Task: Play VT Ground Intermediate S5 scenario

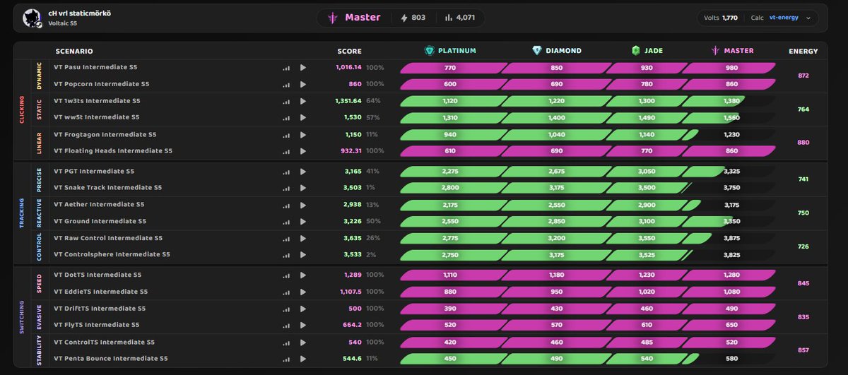Action: pos(303,221)
